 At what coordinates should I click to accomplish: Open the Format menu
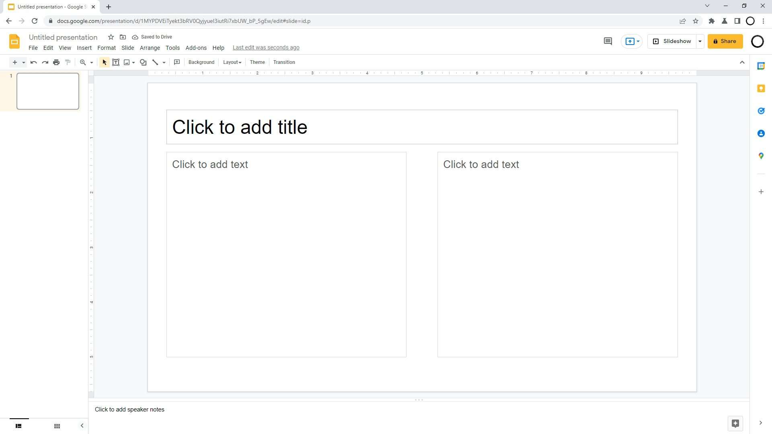point(106,47)
